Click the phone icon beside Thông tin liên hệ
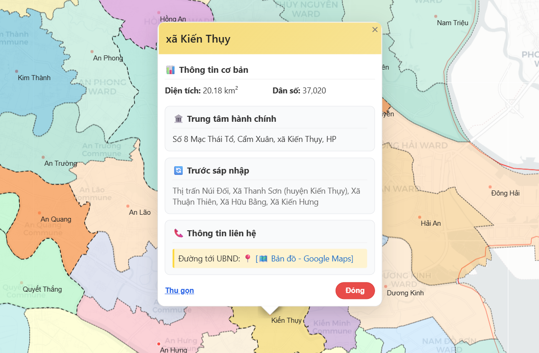The height and width of the screenshot is (353, 539). (179, 233)
